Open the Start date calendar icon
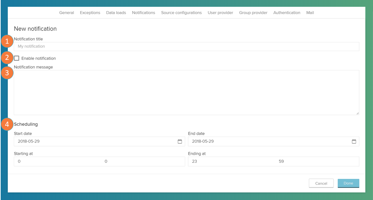The height and width of the screenshot is (200, 373). coord(180,142)
